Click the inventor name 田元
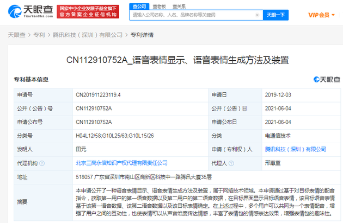This screenshot has height=223, width=343. coord(81,149)
